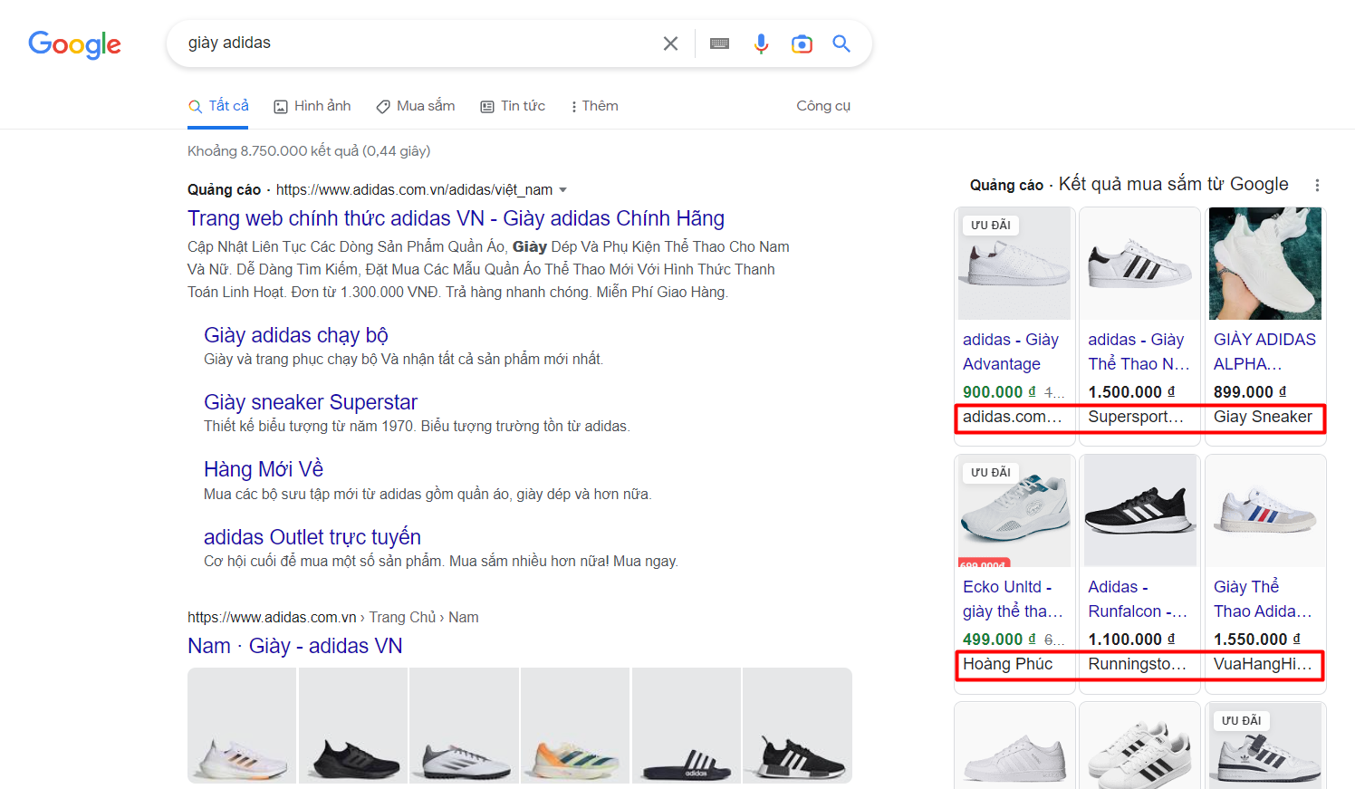Click the blue magnifier search button

841,43
